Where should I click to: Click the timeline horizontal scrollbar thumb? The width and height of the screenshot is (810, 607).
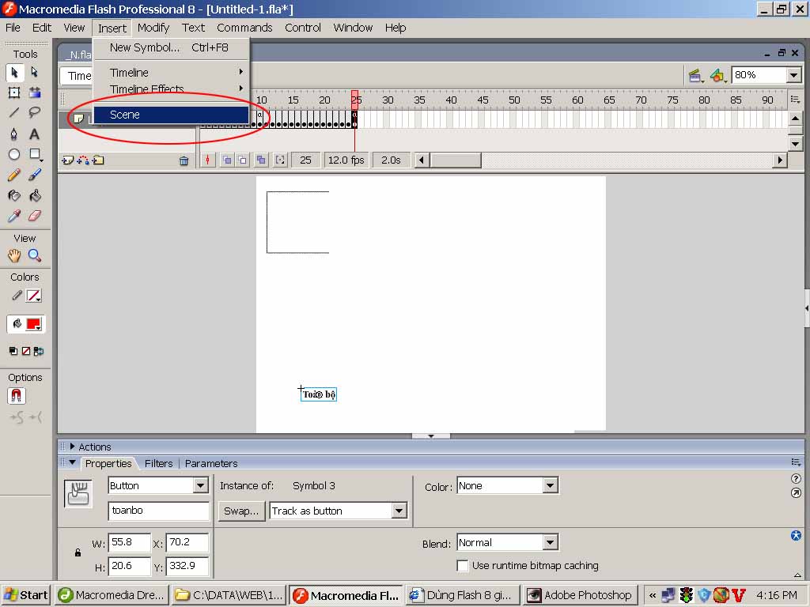(455, 160)
